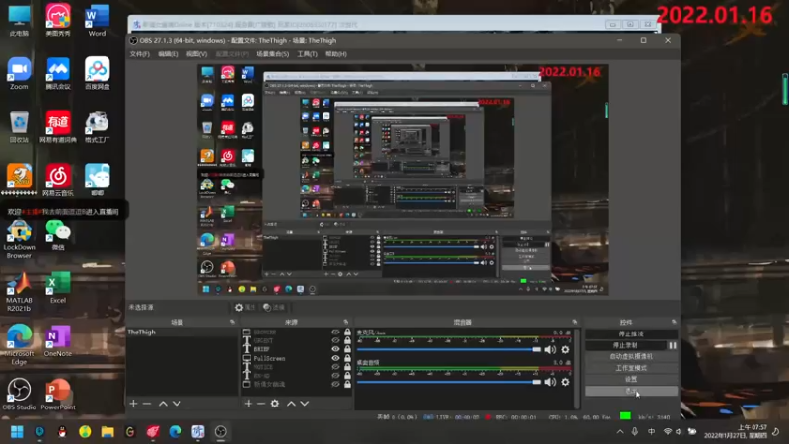Open source properties gear in Sources panel
789x444 pixels.
click(275, 404)
